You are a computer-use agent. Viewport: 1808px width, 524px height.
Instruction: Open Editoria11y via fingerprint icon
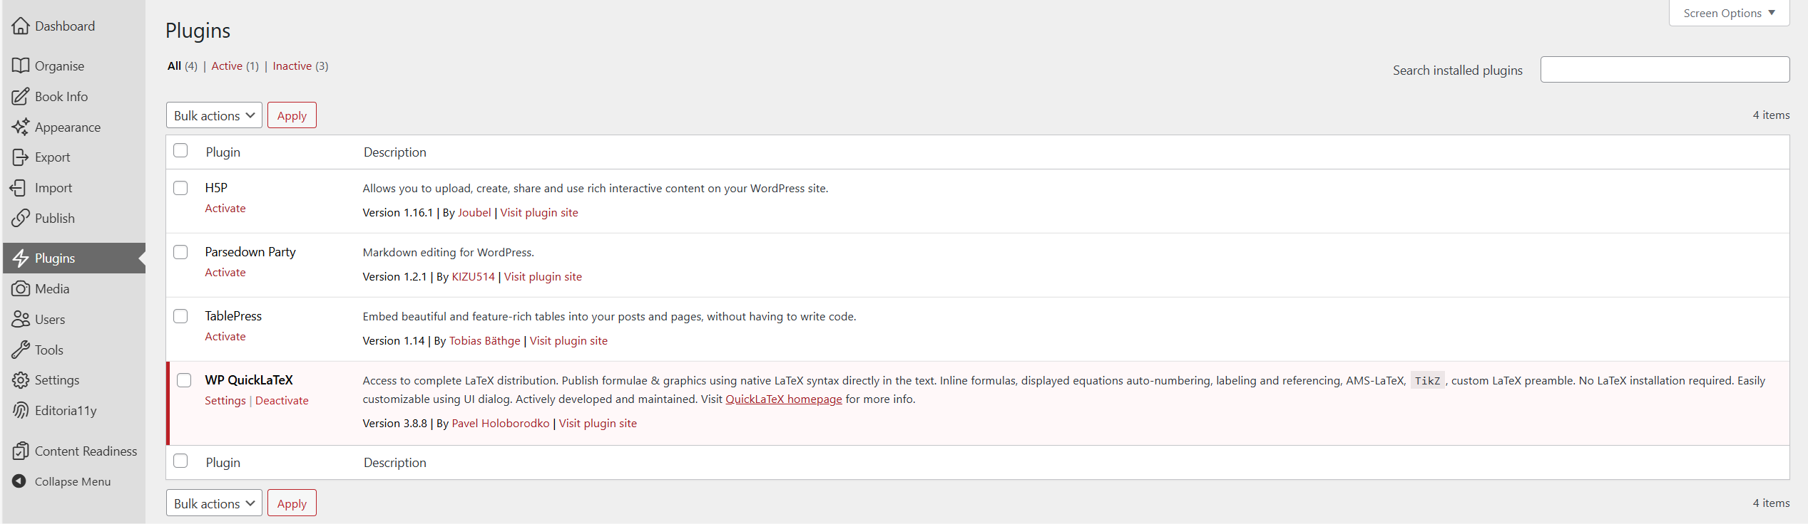(x=21, y=410)
